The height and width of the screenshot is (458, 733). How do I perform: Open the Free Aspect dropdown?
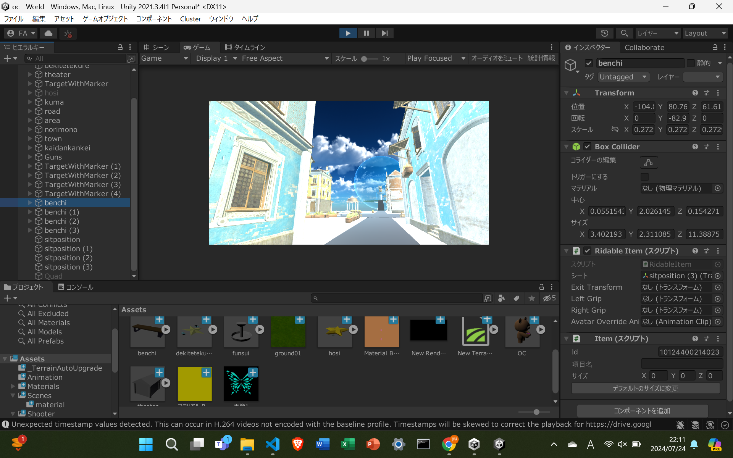pyautogui.click(x=285, y=58)
